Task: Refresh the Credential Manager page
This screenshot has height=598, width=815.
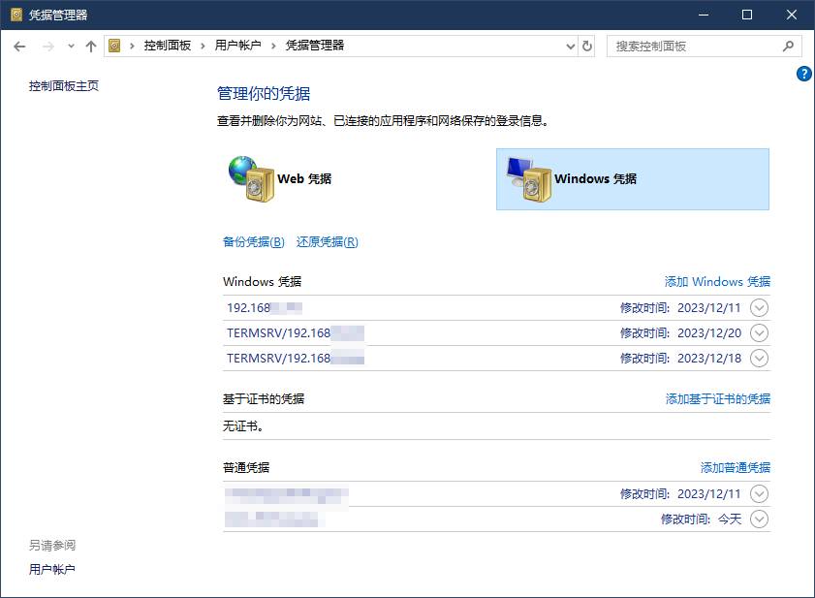Action: [x=587, y=47]
